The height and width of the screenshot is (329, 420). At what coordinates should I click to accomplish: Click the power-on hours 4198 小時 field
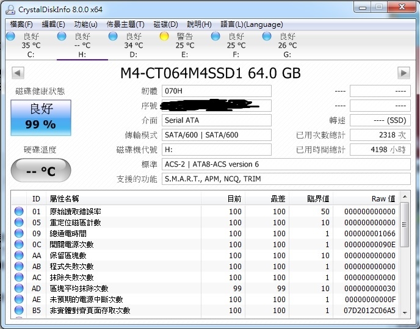coord(380,150)
